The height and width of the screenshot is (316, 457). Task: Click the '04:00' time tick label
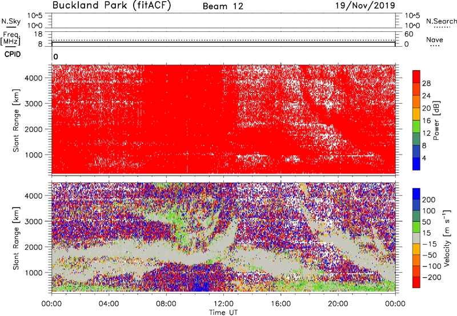[x=109, y=304]
